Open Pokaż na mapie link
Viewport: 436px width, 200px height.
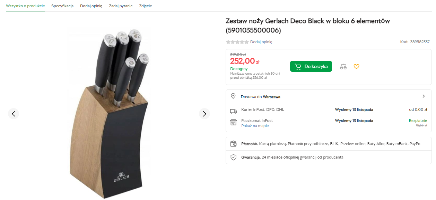click(255, 126)
